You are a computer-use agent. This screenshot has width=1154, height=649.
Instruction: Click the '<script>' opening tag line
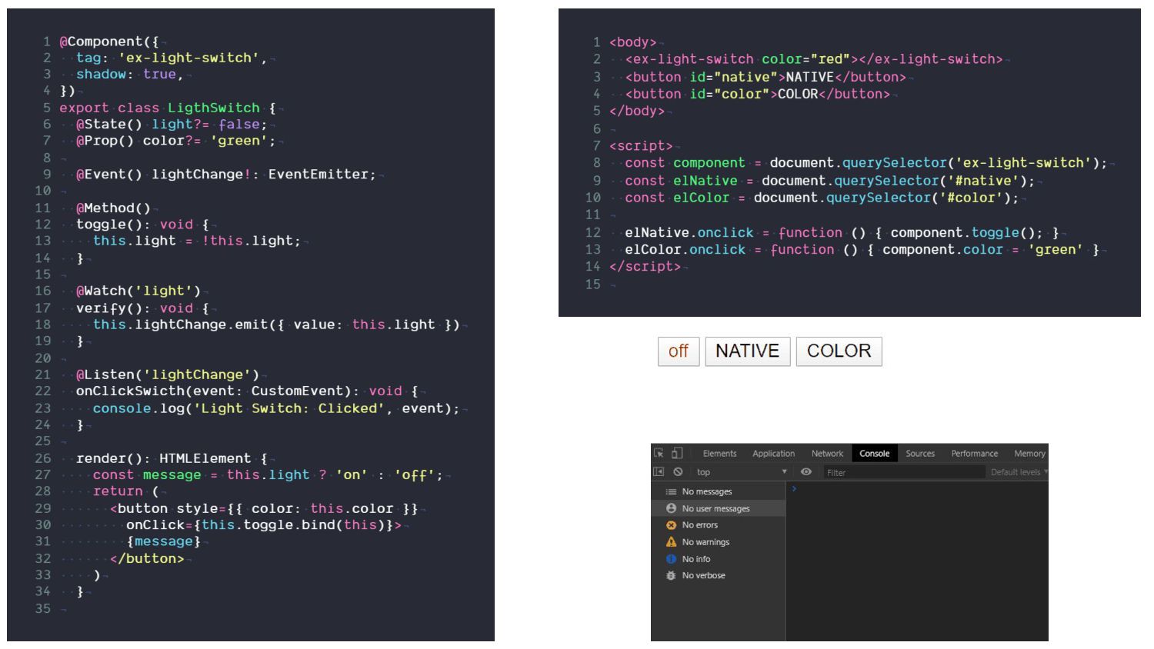coord(641,146)
